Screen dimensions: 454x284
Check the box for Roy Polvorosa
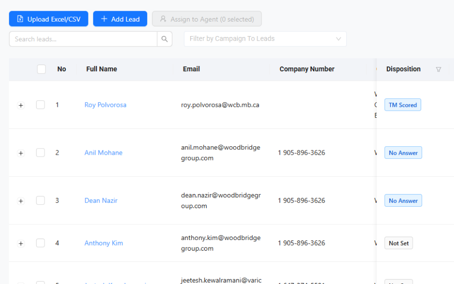(41, 105)
